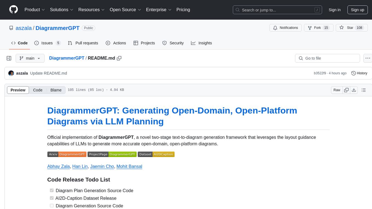This screenshot has width=372, height=209.
Task: Switch to the Issues tab
Action: [47, 43]
